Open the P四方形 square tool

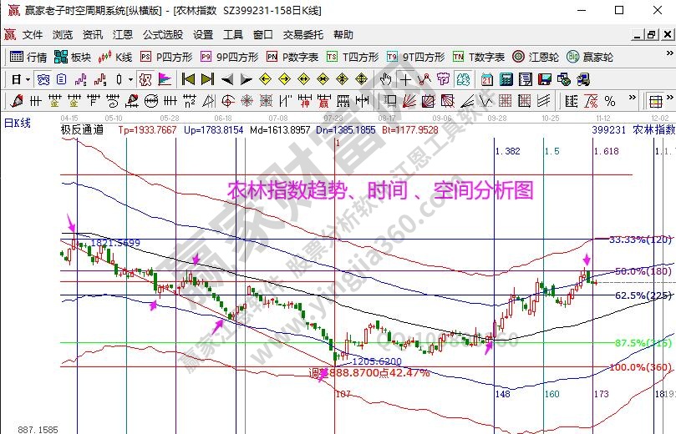click(165, 57)
